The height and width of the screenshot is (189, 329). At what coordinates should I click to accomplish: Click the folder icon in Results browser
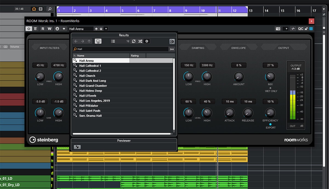point(98,41)
